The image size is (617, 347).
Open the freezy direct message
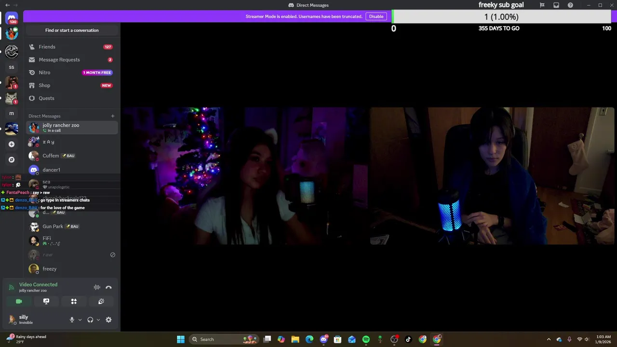pyautogui.click(x=72, y=269)
